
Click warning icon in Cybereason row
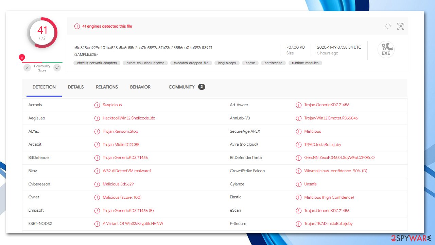(97, 184)
